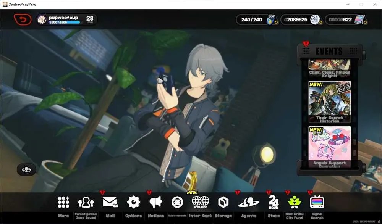The image size is (382, 224).
Task: Click the 3800/4205 experience progress bar
Action: (x=64, y=23)
